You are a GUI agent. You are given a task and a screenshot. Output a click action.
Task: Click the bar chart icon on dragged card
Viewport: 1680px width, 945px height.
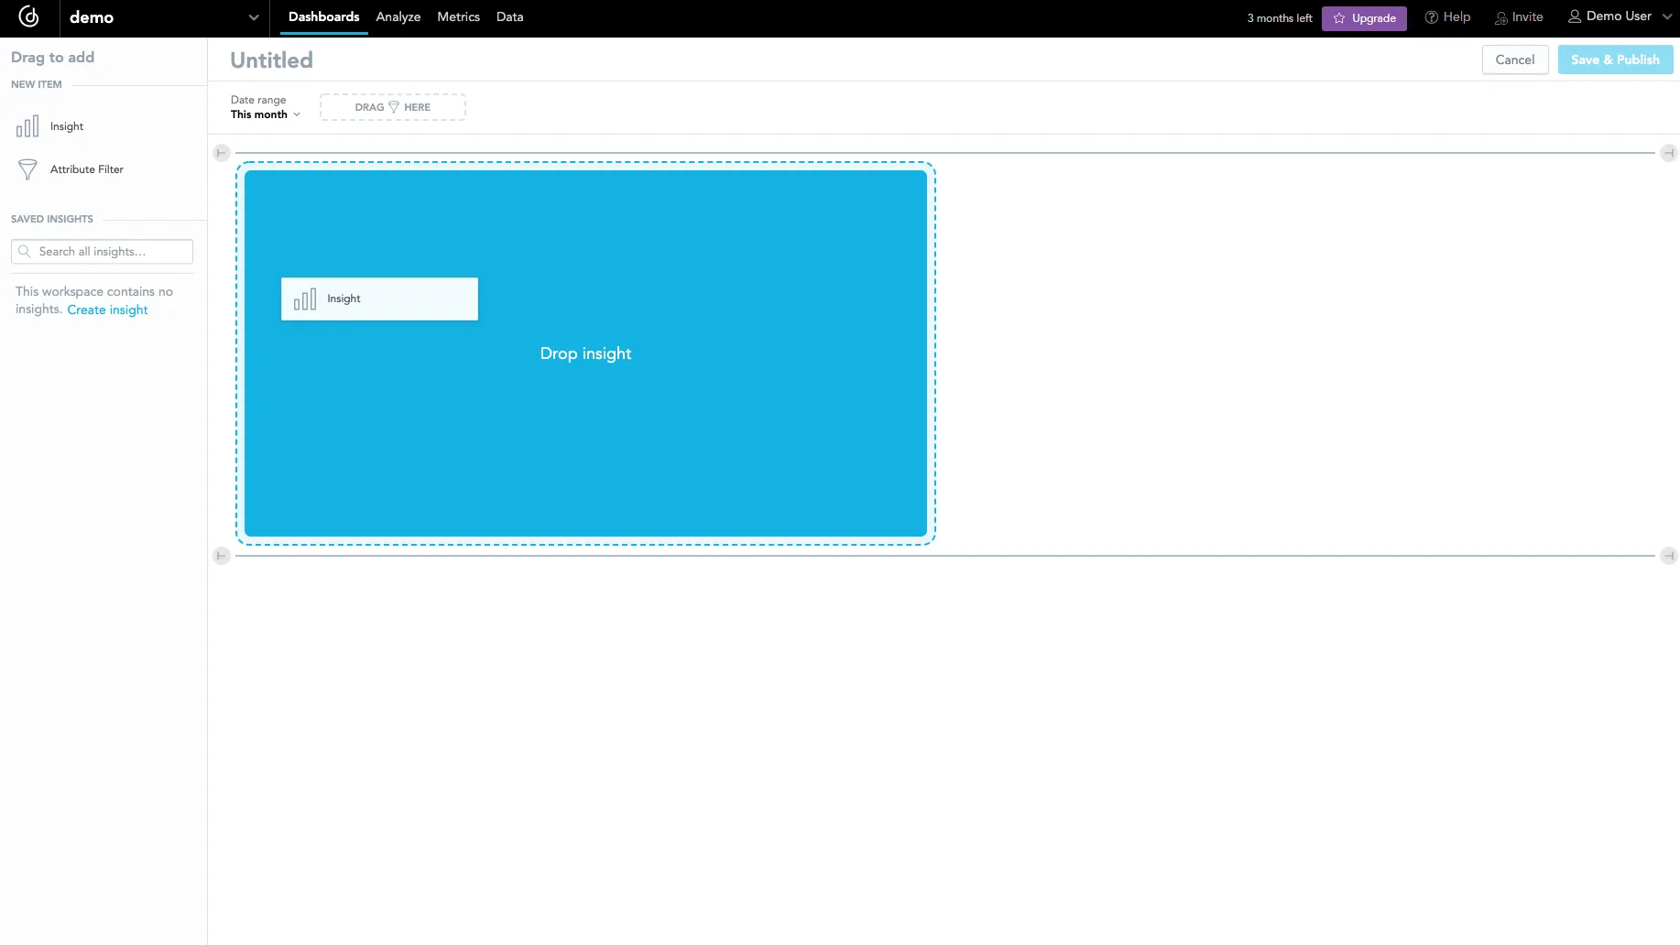pyautogui.click(x=305, y=299)
